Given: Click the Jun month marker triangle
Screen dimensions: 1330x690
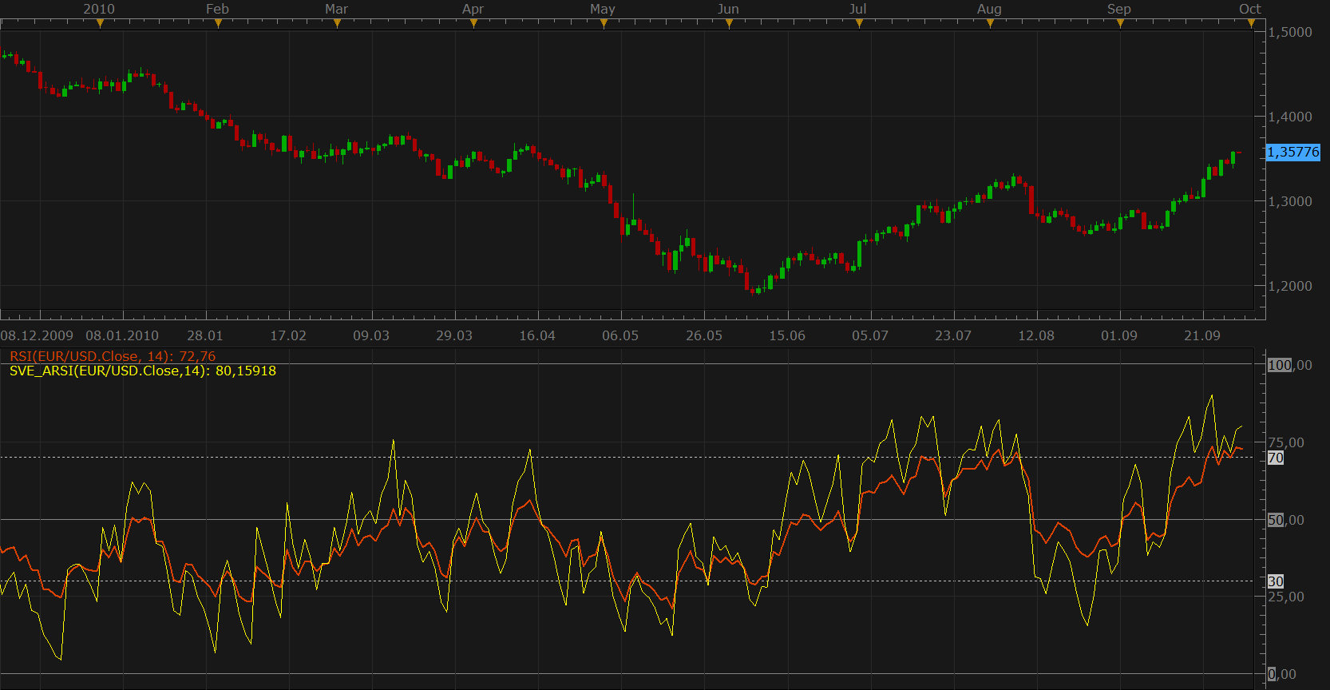Looking at the screenshot, I should 729,23.
